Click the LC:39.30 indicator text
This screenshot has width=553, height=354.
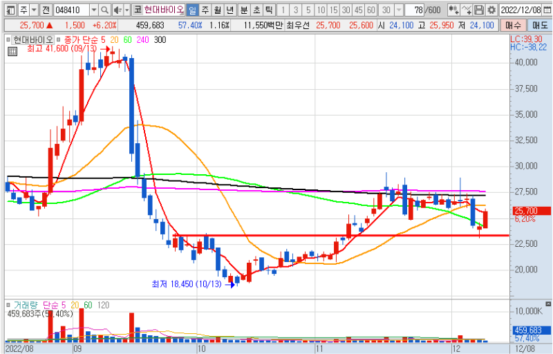click(x=527, y=39)
